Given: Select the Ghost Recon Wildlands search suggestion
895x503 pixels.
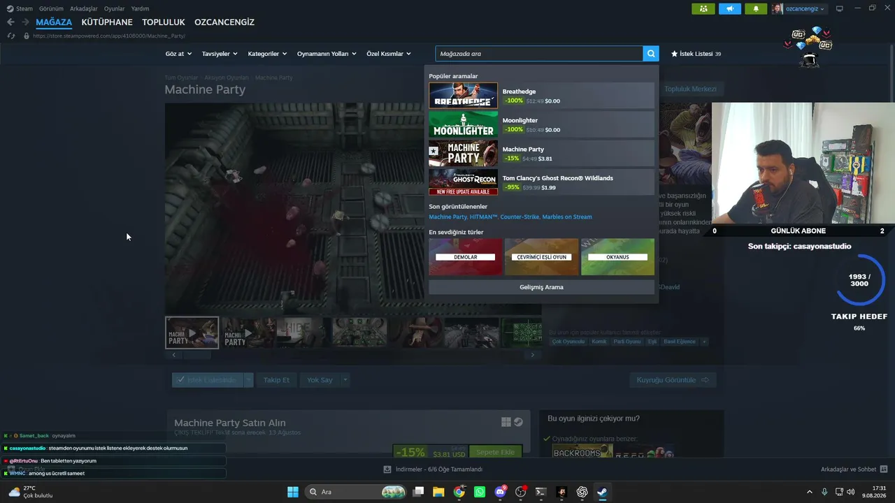Looking at the screenshot, I should (x=541, y=182).
